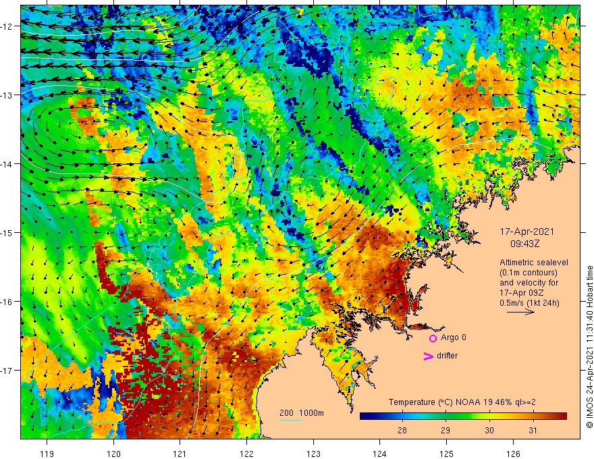Image resolution: width=594 pixels, height=459 pixels.
Task: Click the 30 value on temperature scale
Action: pyautogui.click(x=489, y=430)
